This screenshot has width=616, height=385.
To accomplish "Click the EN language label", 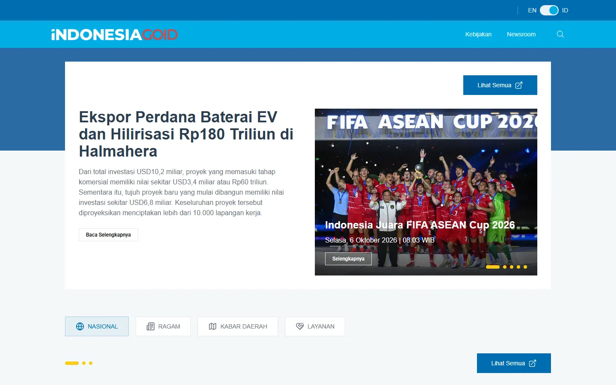I will pos(532,10).
